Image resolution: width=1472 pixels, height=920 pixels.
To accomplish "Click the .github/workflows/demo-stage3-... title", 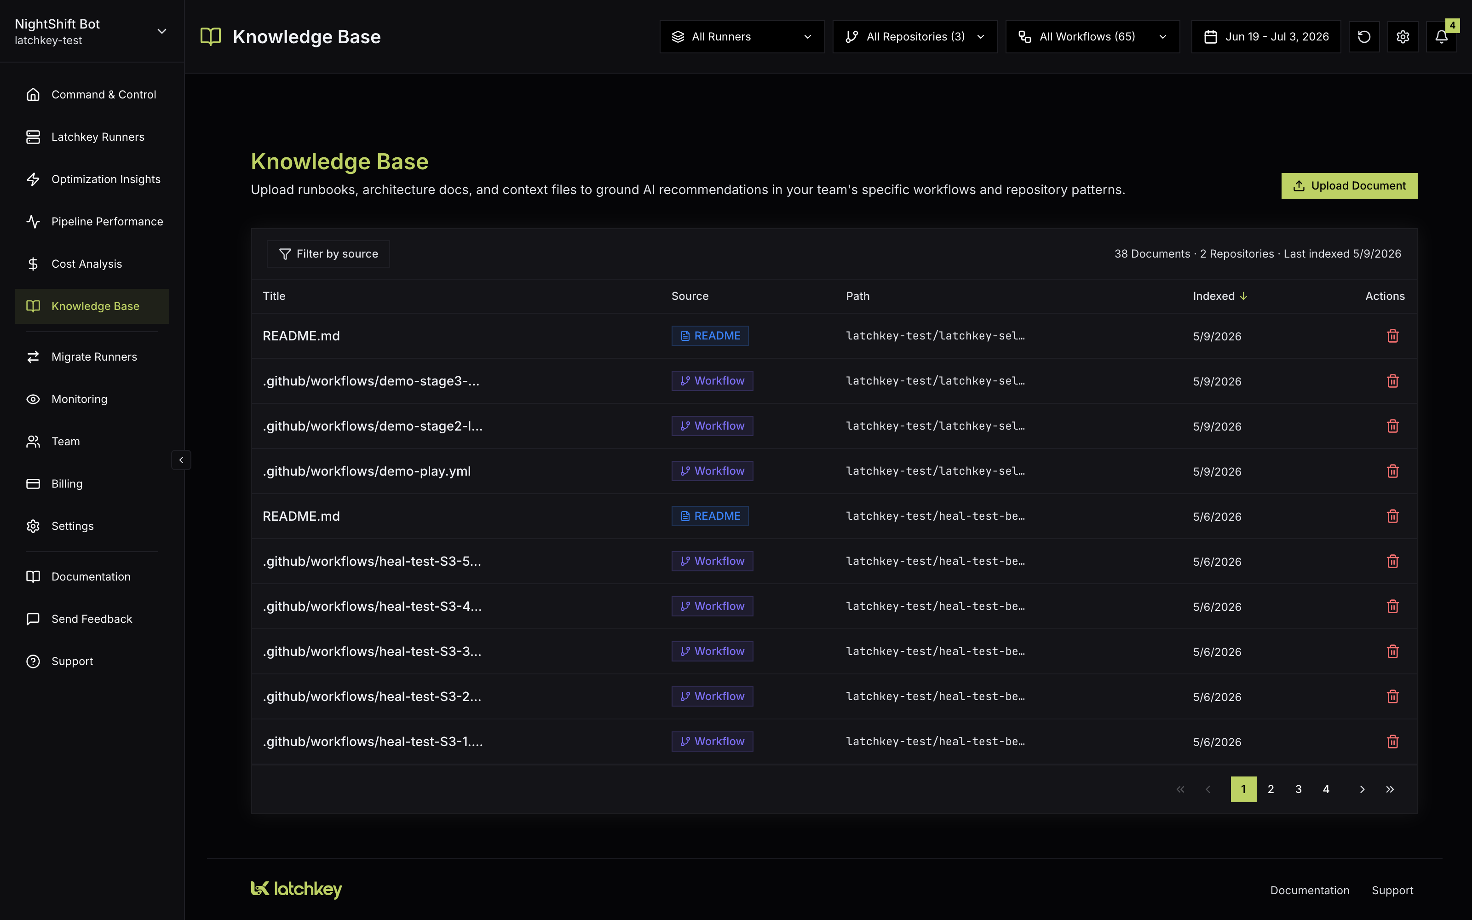I will (x=371, y=381).
